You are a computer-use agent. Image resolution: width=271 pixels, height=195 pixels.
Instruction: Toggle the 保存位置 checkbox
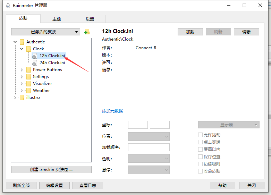(200, 156)
